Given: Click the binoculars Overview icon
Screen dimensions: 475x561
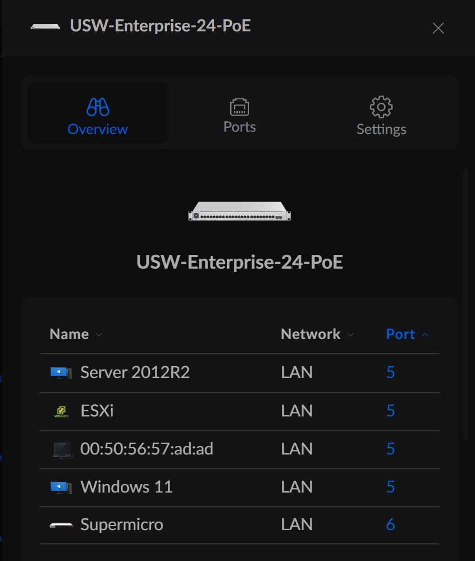Looking at the screenshot, I should tap(98, 107).
